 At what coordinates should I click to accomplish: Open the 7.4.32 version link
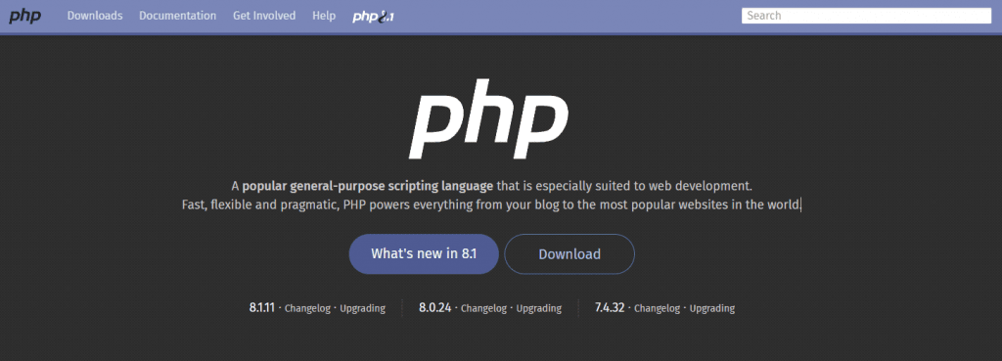610,307
